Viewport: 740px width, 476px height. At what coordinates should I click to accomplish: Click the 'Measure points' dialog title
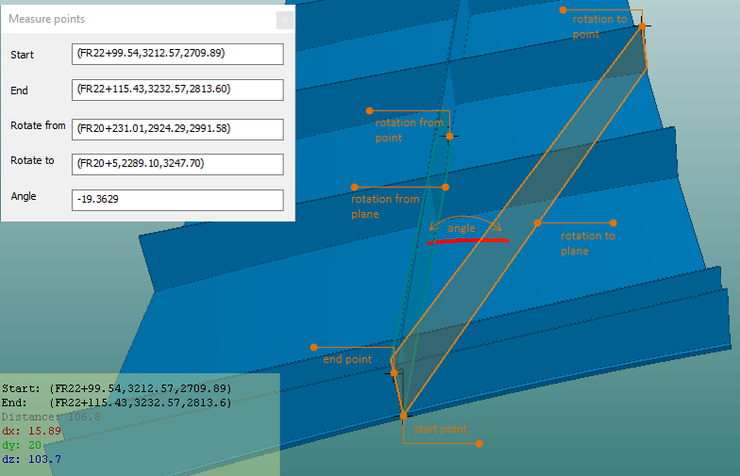tap(47, 19)
